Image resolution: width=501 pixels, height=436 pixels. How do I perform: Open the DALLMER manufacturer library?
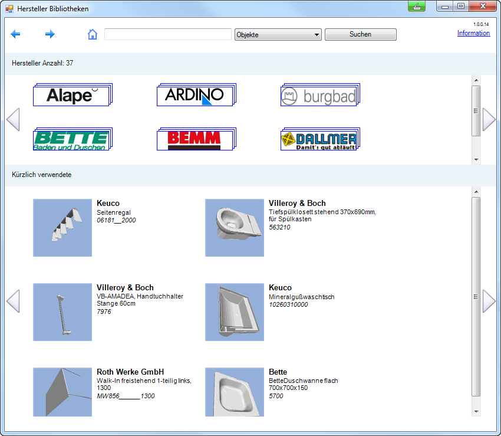tap(320, 139)
